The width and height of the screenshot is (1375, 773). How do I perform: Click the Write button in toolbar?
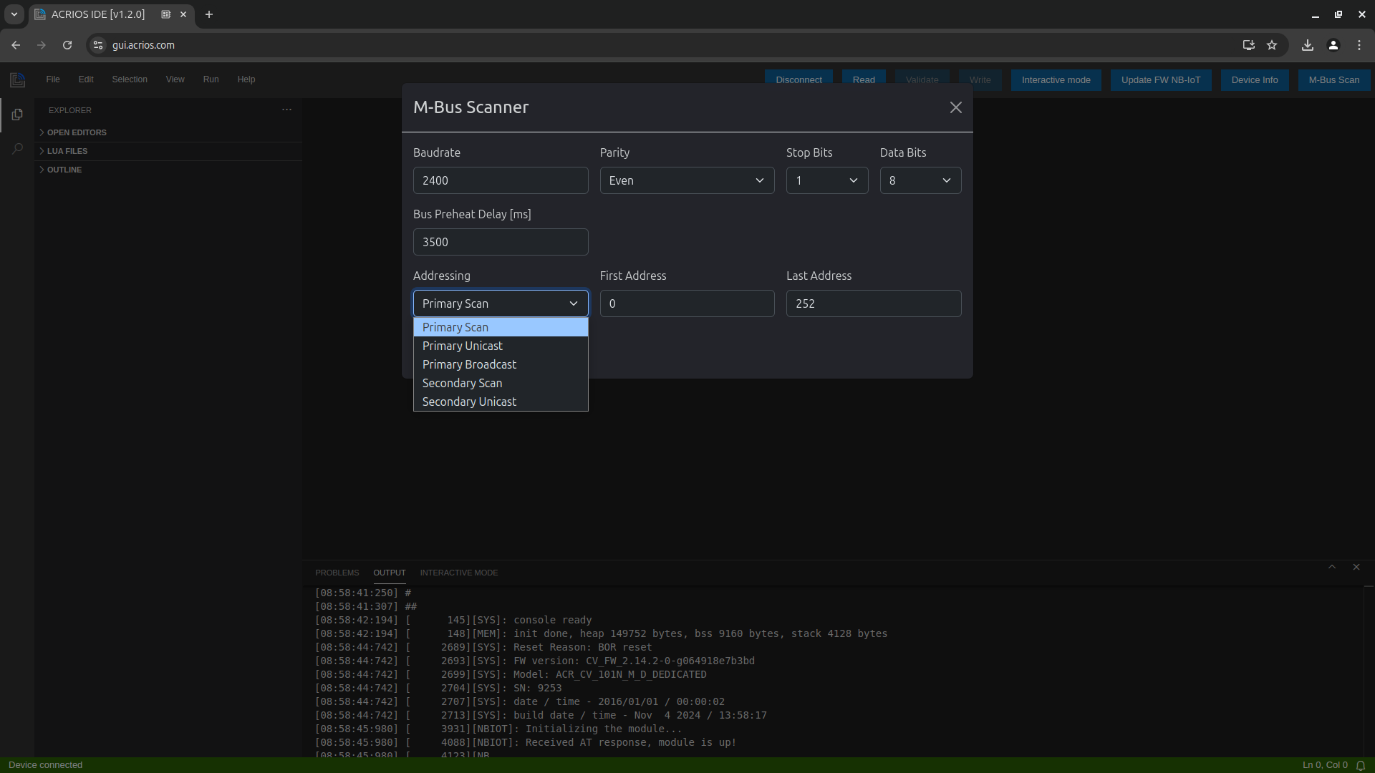click(x=979, y=79)
